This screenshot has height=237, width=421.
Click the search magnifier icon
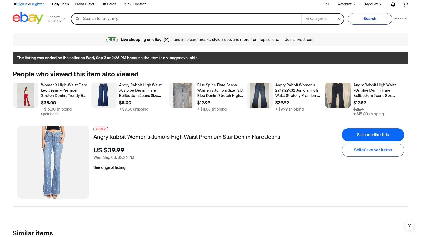pos(78,19)
